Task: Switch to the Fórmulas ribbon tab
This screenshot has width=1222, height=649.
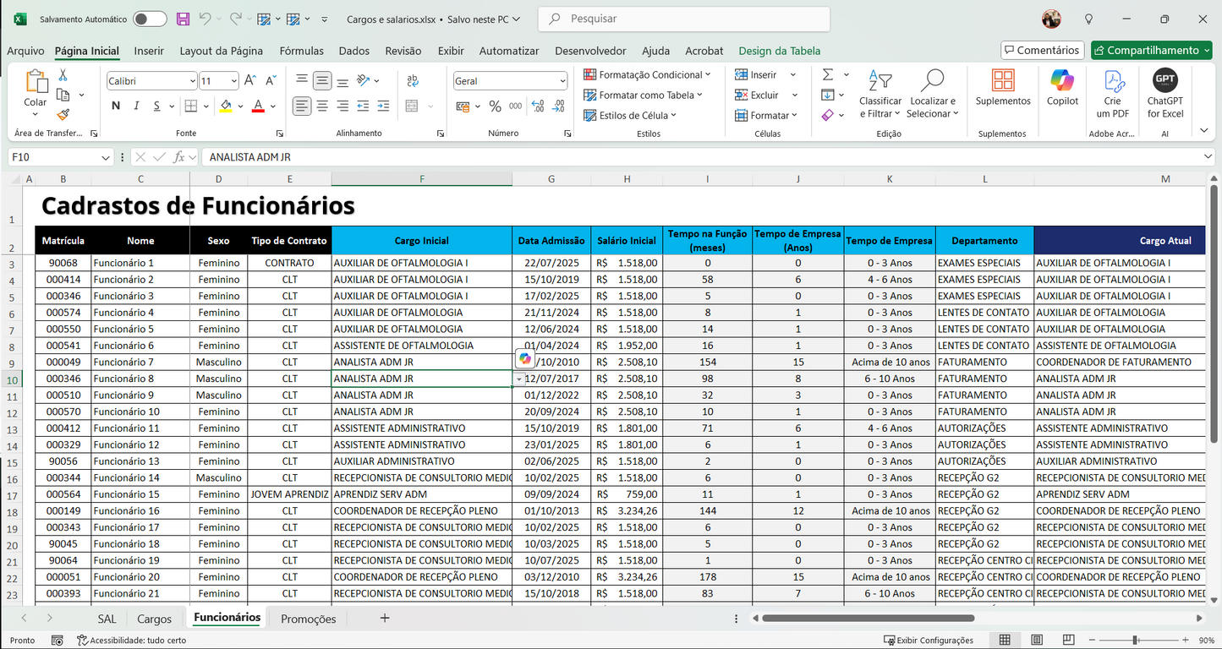Action: (x=301, y=51)
